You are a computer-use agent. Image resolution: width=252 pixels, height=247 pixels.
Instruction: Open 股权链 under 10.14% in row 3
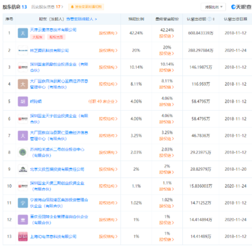point(167,71)
